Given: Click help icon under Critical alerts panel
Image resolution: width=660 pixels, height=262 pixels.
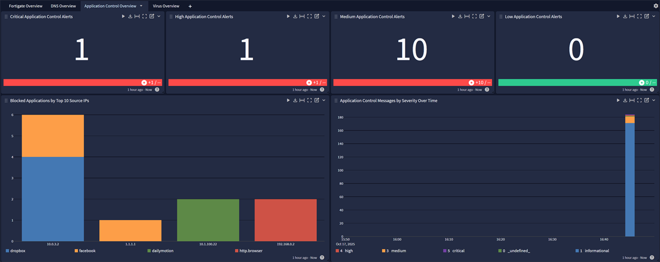Looking at the screenshot, I should tap(157, 89).
